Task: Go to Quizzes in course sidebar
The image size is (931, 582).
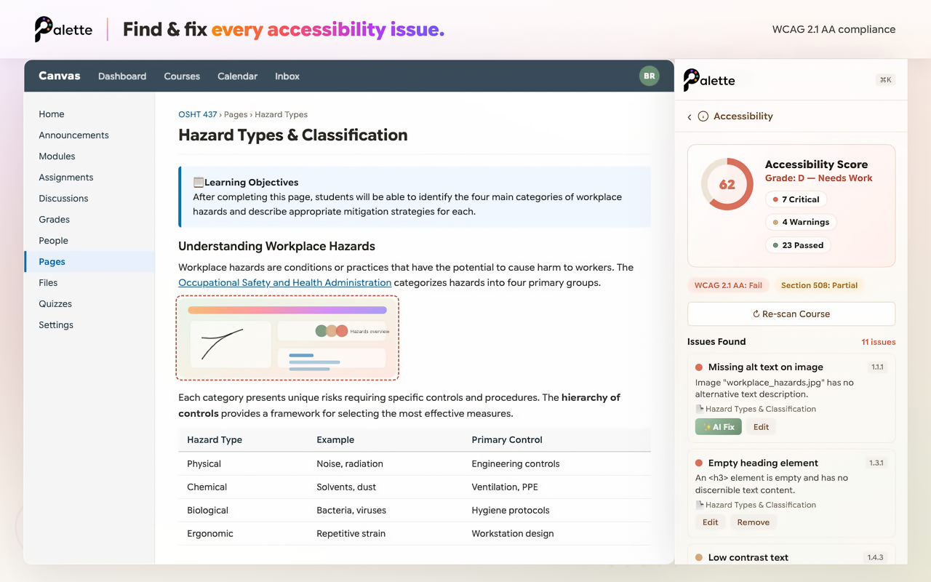Action: point(89,304)
